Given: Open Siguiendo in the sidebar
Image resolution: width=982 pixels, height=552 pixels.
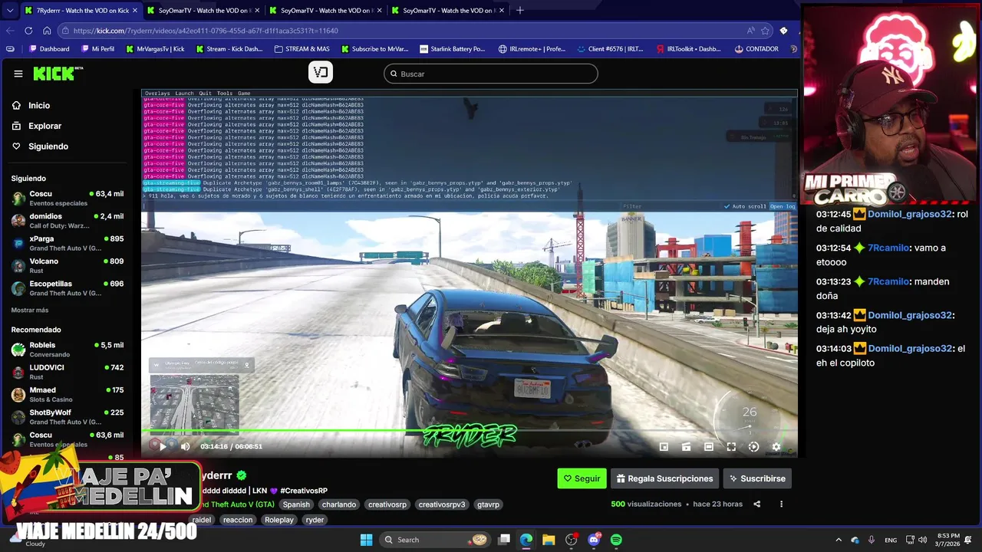Looking at the screenshot, I should [40, 146].
